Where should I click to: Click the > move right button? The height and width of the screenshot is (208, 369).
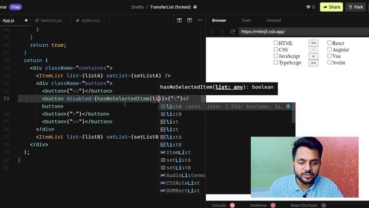click(x=314, y=57)
